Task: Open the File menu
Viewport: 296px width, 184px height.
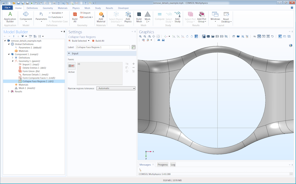Action: point(7,8)
